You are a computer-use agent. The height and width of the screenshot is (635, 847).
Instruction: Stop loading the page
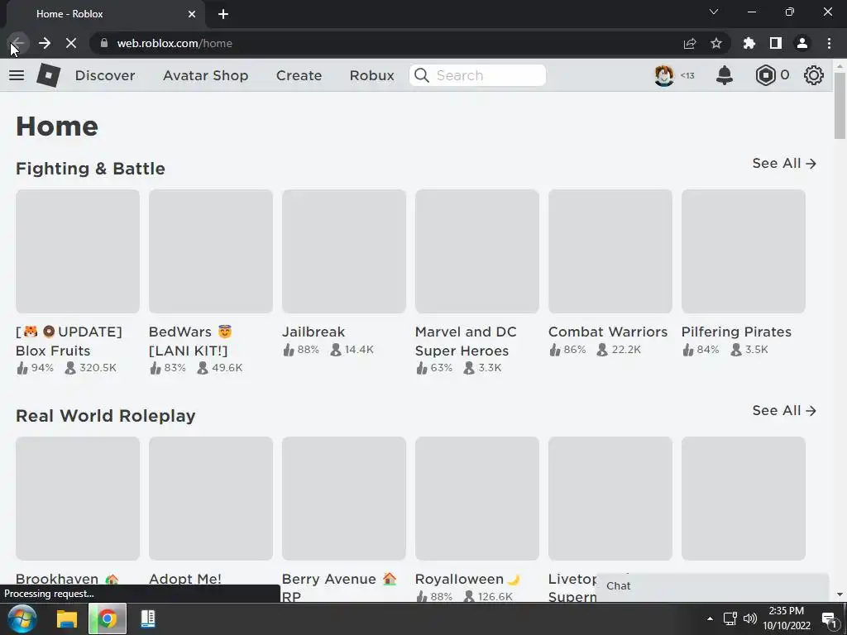tap(71, 43)
